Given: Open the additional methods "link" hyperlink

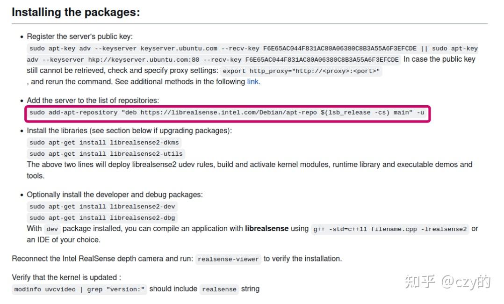Looking at the screenshot, I should pyautogui.click(x=252, y=82).
